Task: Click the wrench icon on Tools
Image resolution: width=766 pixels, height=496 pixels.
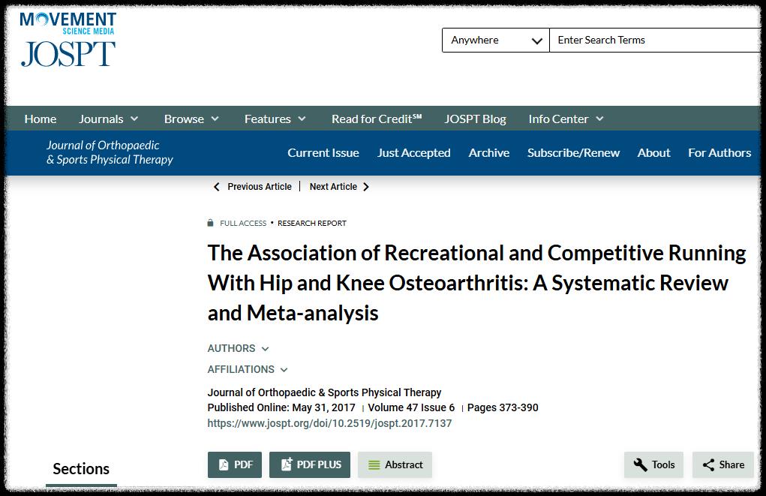Action: click(x=640, y=464)
